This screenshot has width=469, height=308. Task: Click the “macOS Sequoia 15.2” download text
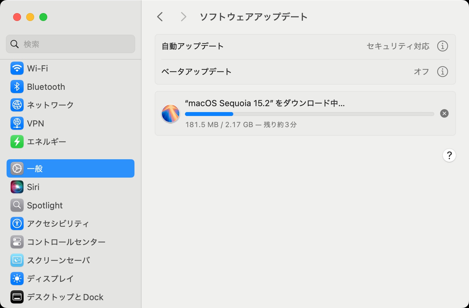(265, 103)
